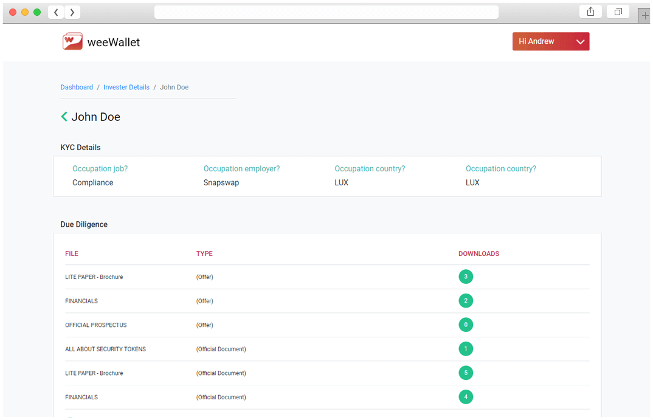Click the download count badge showing 5

tap(466, 373)
